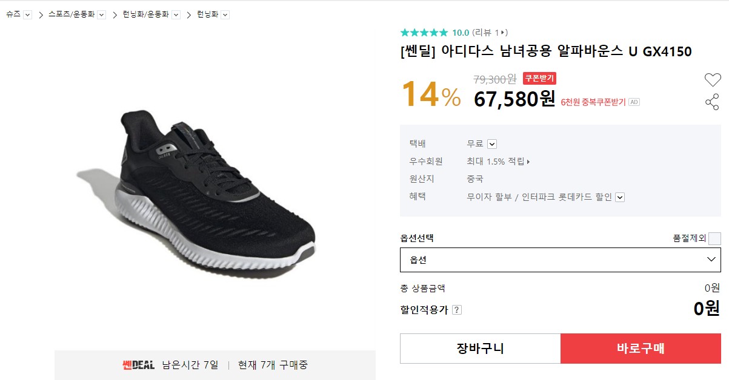This screenshot has height=380, width=729.
Task: Click the help icon beside 할인적용가
Action: 457,310
